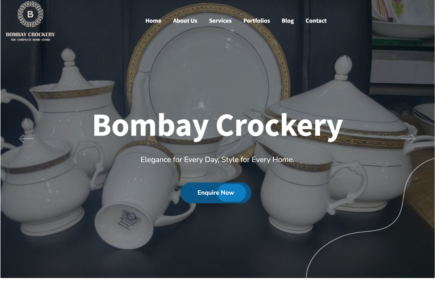Open the Services menu

coord(220,21)
